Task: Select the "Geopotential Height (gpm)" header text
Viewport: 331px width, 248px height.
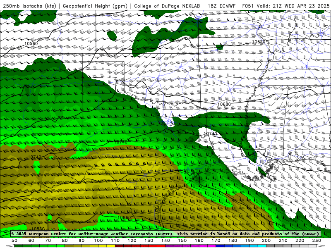Action: tap(95, 6)
